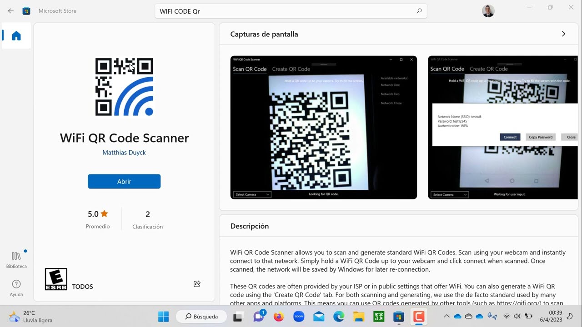Open the Camtasia recorder taskbar icon

(x=418, y=317)
